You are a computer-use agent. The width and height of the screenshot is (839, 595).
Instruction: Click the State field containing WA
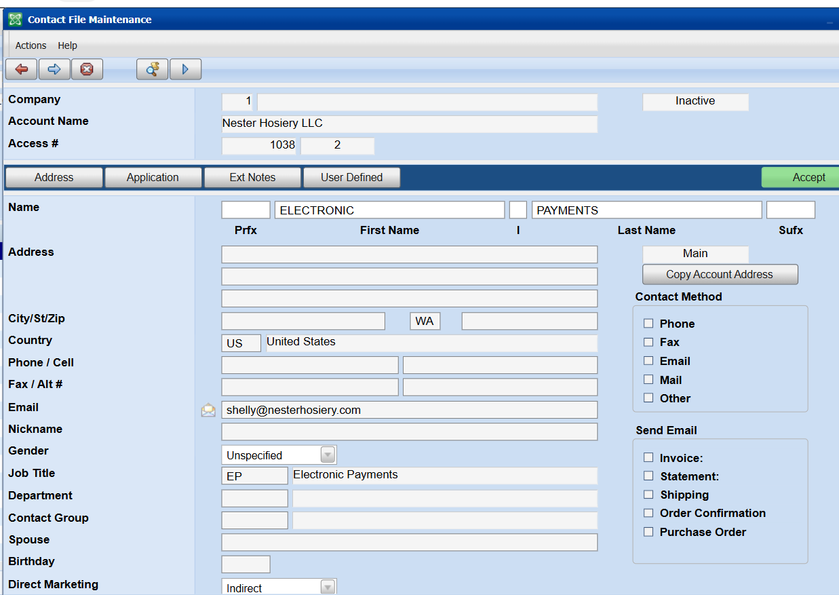pyautogui.click(x=425, y=321)
